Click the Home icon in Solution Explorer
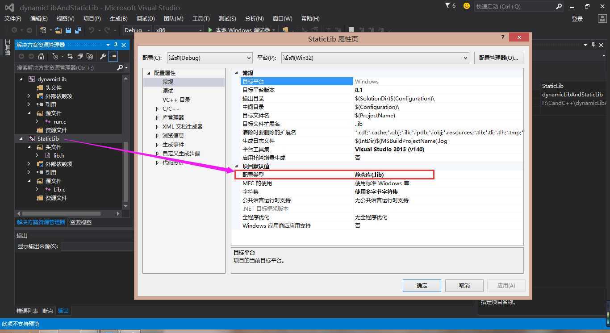 pos(41,56)
